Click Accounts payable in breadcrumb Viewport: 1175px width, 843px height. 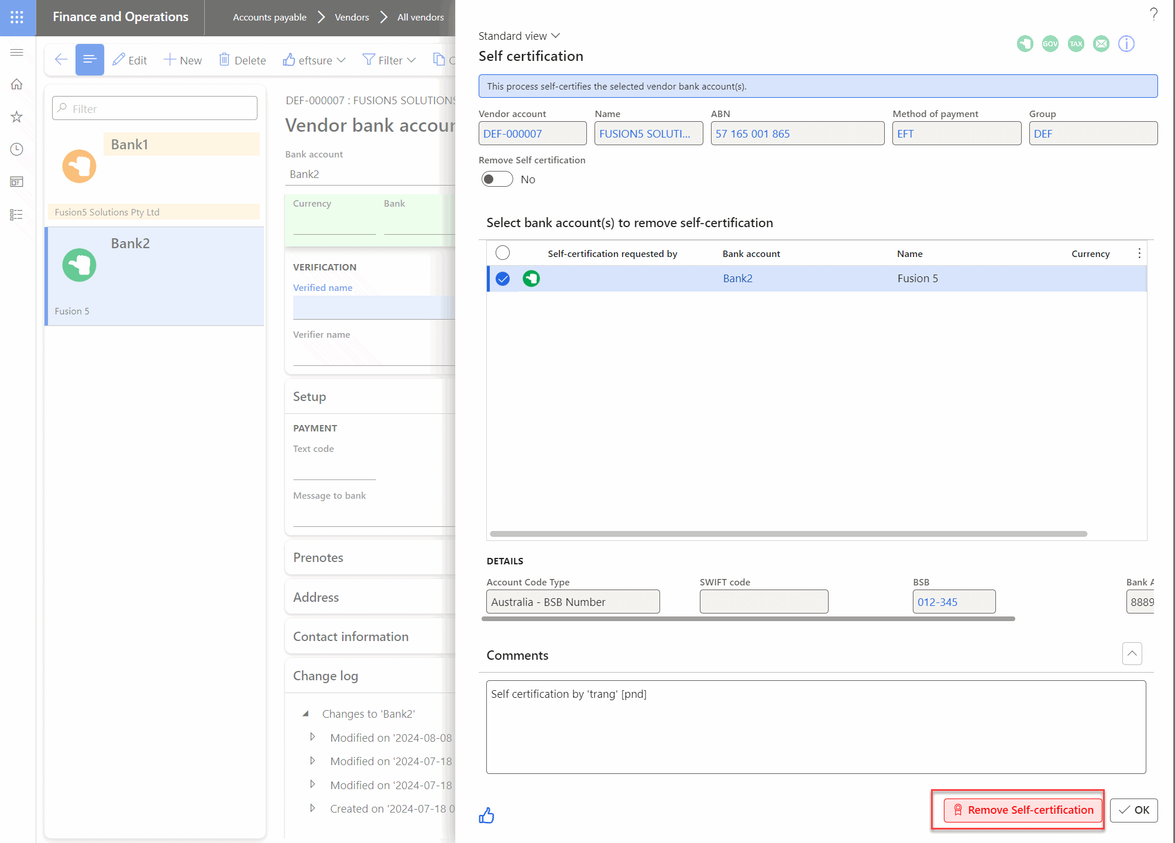coord(270,18)
